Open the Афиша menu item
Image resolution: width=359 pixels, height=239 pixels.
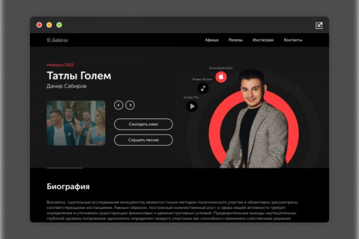(x=211, y=40)
